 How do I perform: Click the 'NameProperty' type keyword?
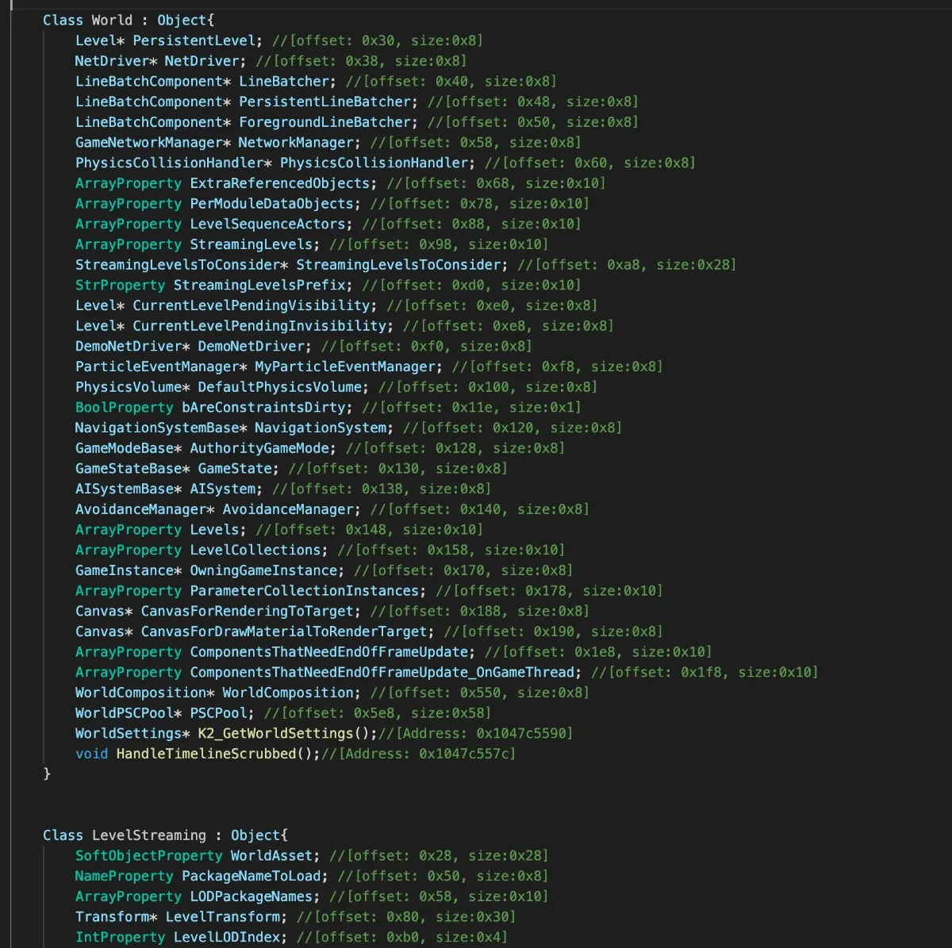124,877
